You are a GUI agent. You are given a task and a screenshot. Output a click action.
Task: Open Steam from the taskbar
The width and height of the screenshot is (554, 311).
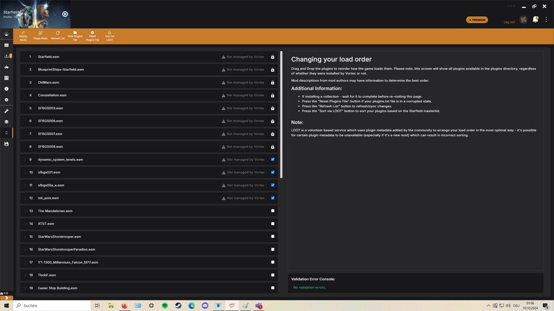pos(178,306)
